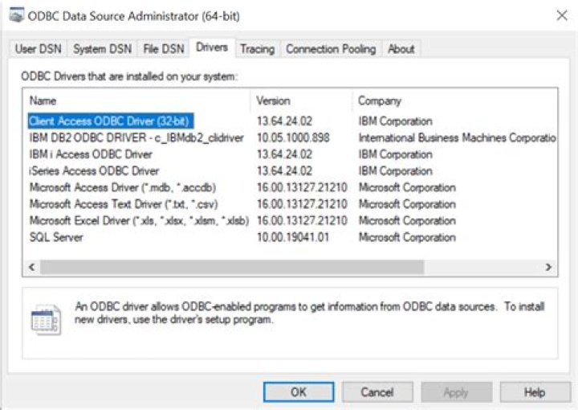
Task: Select Microsoft Access Text Driver row
Action: click(x=124, y=204)
